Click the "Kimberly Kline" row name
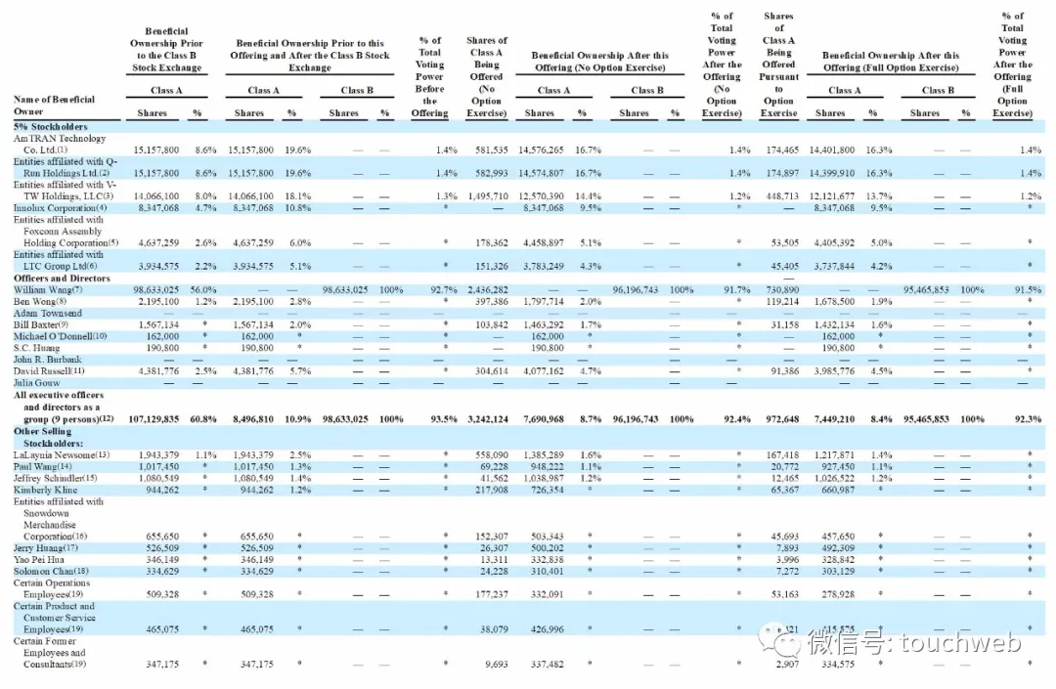The image size is (1056, 689). pyautogui.click(x=45, y=490)
